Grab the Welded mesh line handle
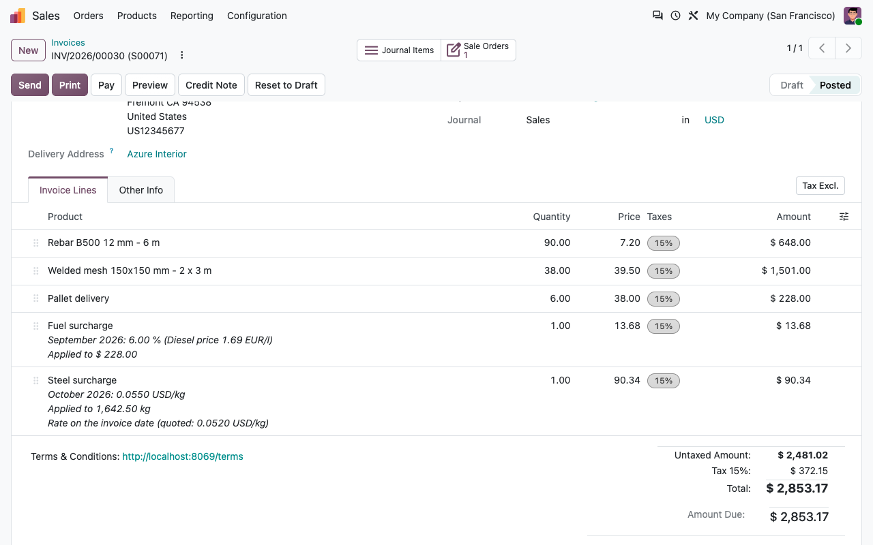 pyautogui.click(x=36, y=271)
